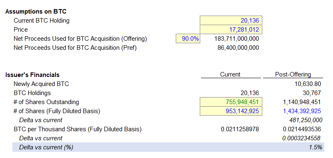Select 'BTC per Thousand Shares (Fully Diluted Basis)' label

pos(77,129)
